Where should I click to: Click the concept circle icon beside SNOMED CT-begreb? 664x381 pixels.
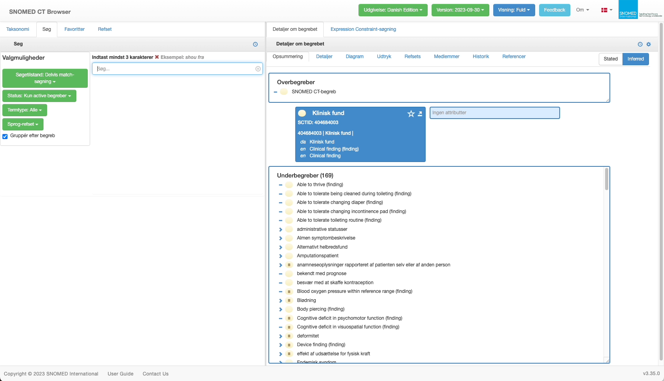point(284,92)
